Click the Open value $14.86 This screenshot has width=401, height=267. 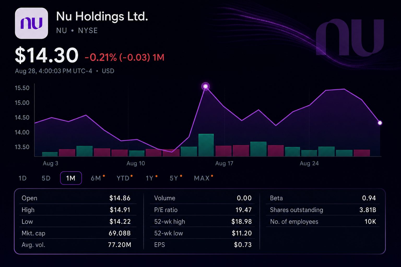[120, 198]
